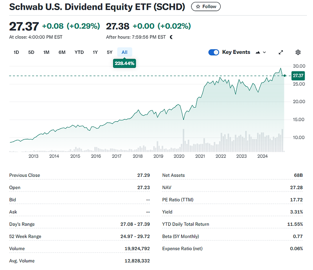Viewport: 313px width, 270px height.
Task: Disable the Key Events toggle
Action: coord(214,52)
